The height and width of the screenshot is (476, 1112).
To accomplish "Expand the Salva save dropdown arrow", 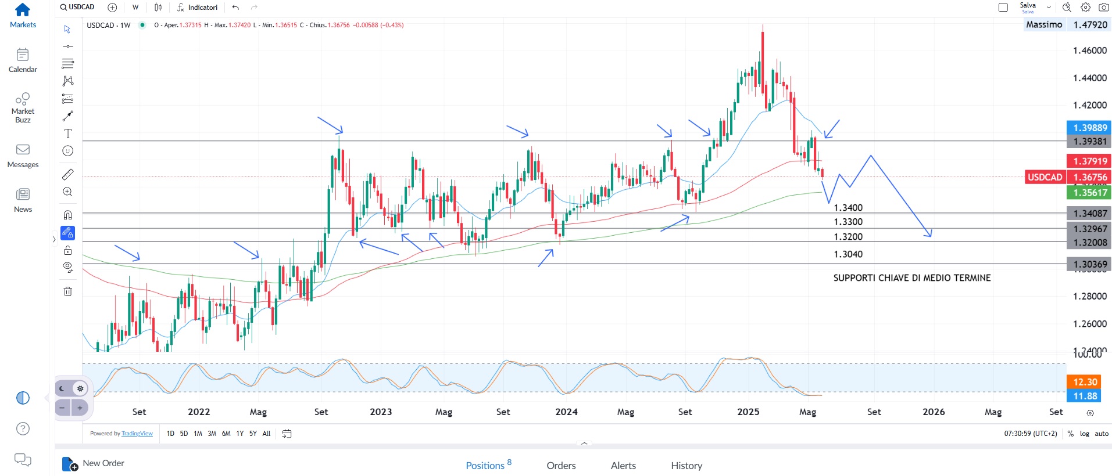I will click(1049, 8).
